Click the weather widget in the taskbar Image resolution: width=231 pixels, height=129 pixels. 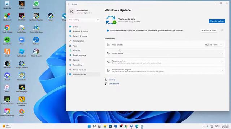tap(7, 126)
